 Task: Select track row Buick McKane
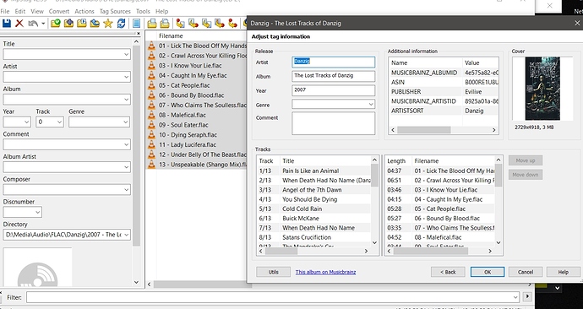coord(314,219)
